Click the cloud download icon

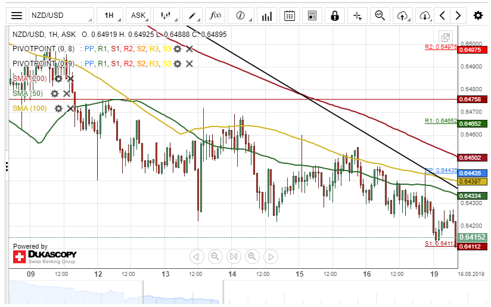pos(424,15)
